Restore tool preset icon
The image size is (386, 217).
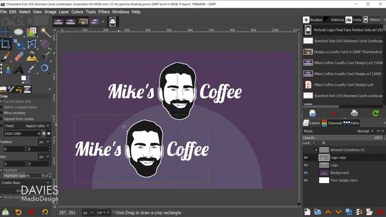19,212
